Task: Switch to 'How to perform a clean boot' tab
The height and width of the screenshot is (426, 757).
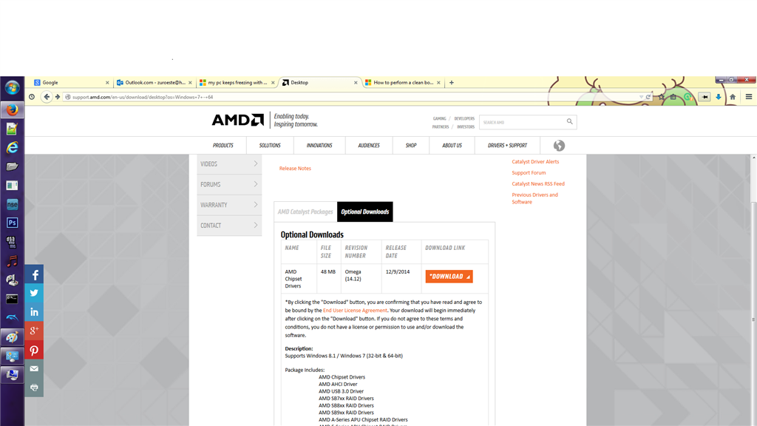Action: click(x=403, y=83)
